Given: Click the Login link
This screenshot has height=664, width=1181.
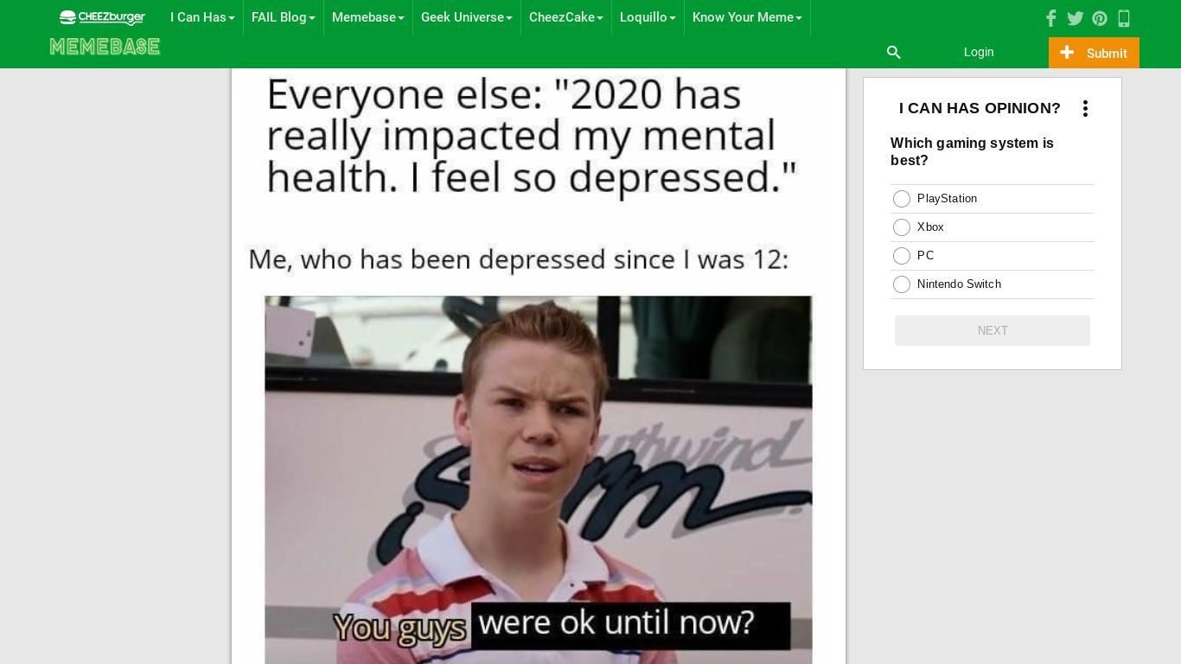Looking at the screenshot, I should coord(979,52).
